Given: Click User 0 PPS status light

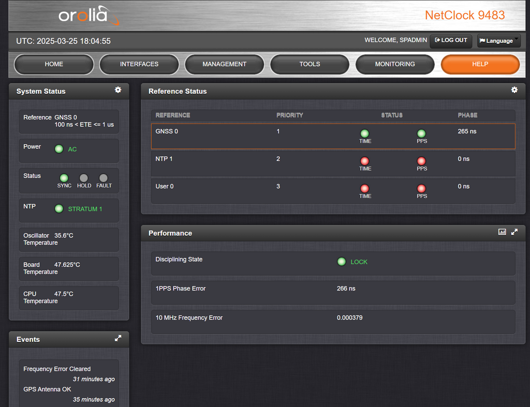Looking at the screenshot, I should (421, 188).
